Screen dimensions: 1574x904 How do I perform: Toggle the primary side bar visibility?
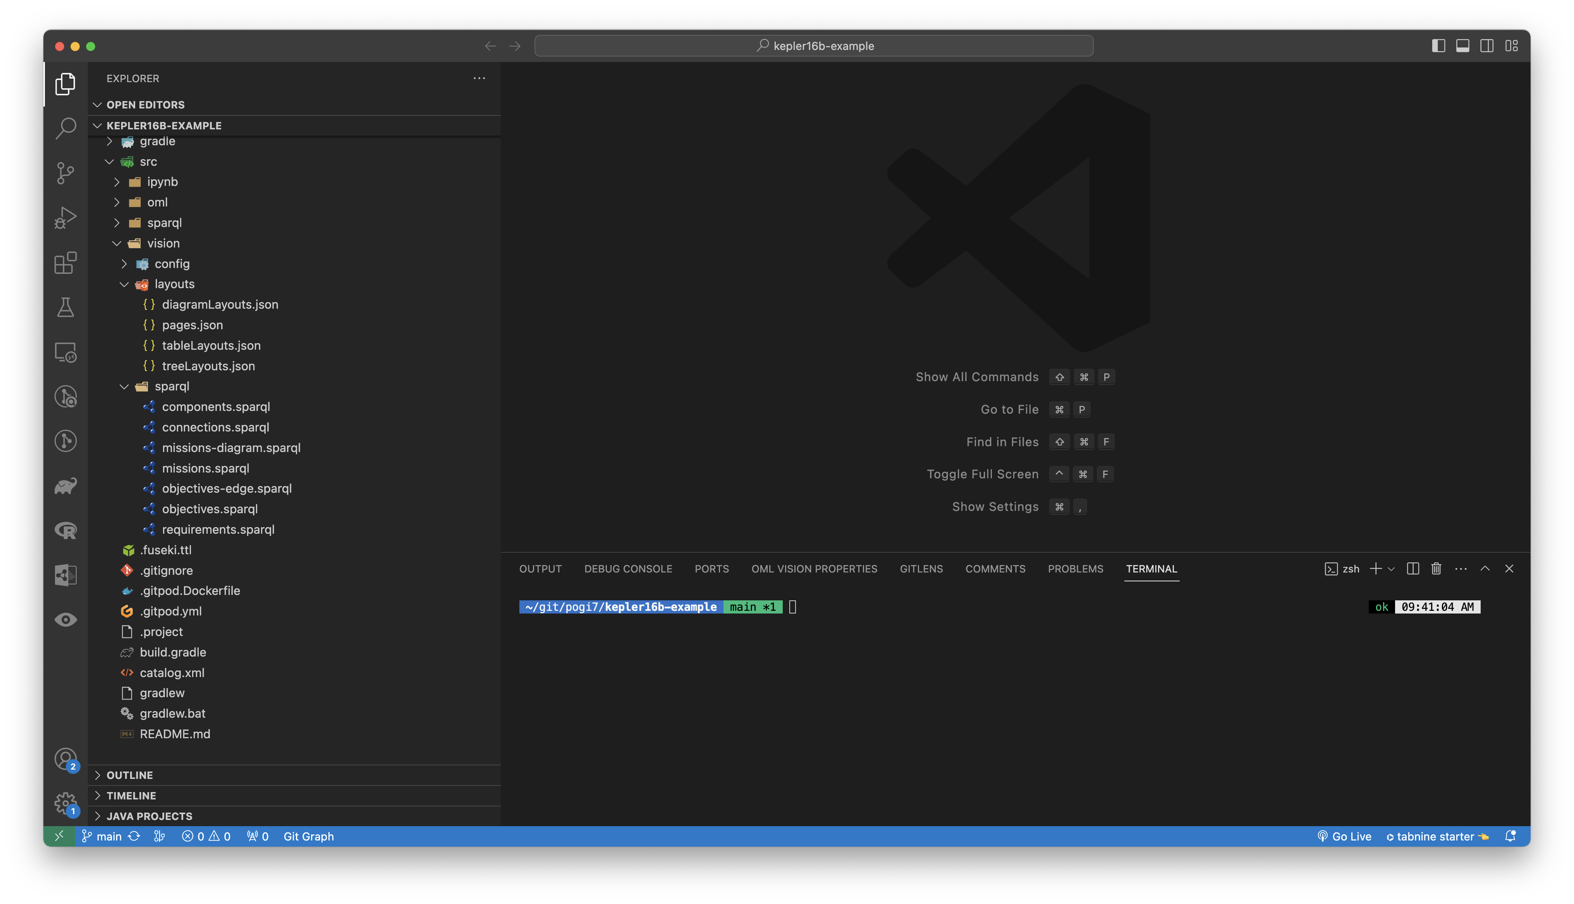click(x=1438, y=46)
